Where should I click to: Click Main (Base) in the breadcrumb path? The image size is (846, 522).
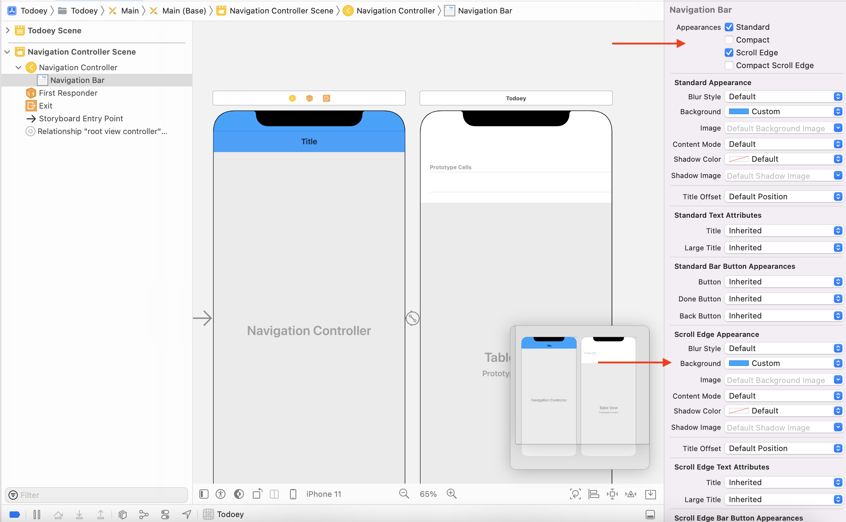tap(184, 11)
